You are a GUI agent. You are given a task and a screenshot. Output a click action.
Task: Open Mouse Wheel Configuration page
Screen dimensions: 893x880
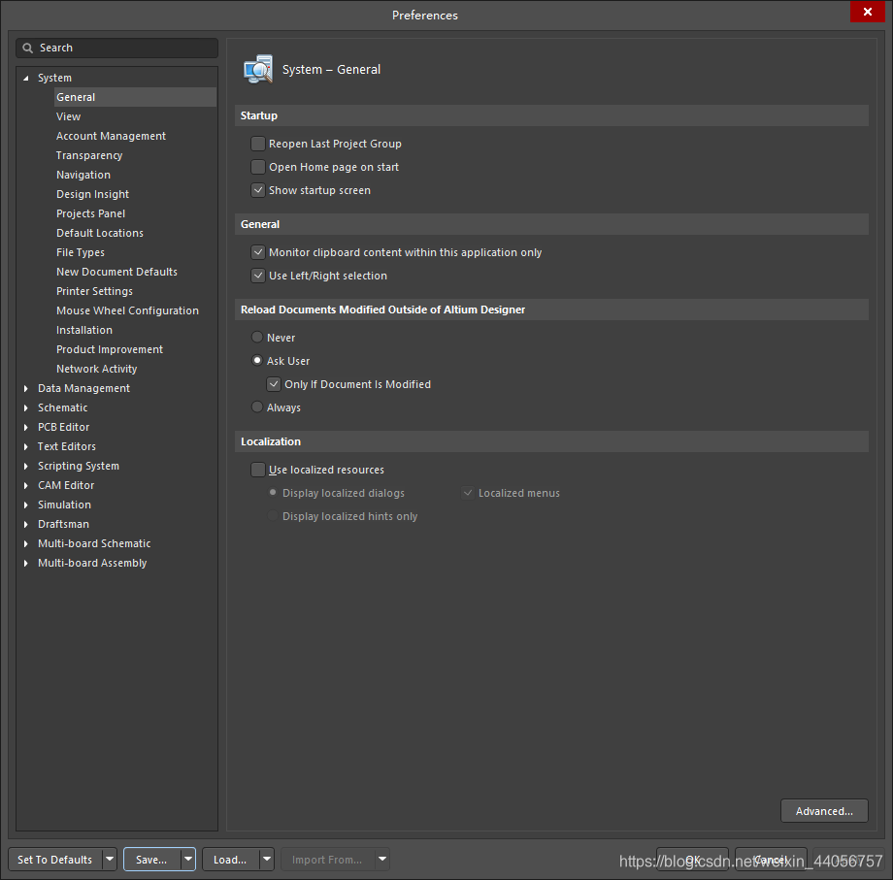pos(127,310)
